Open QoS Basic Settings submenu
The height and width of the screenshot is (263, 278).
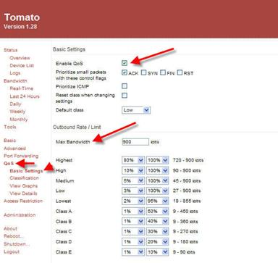(x=26, y=171)
